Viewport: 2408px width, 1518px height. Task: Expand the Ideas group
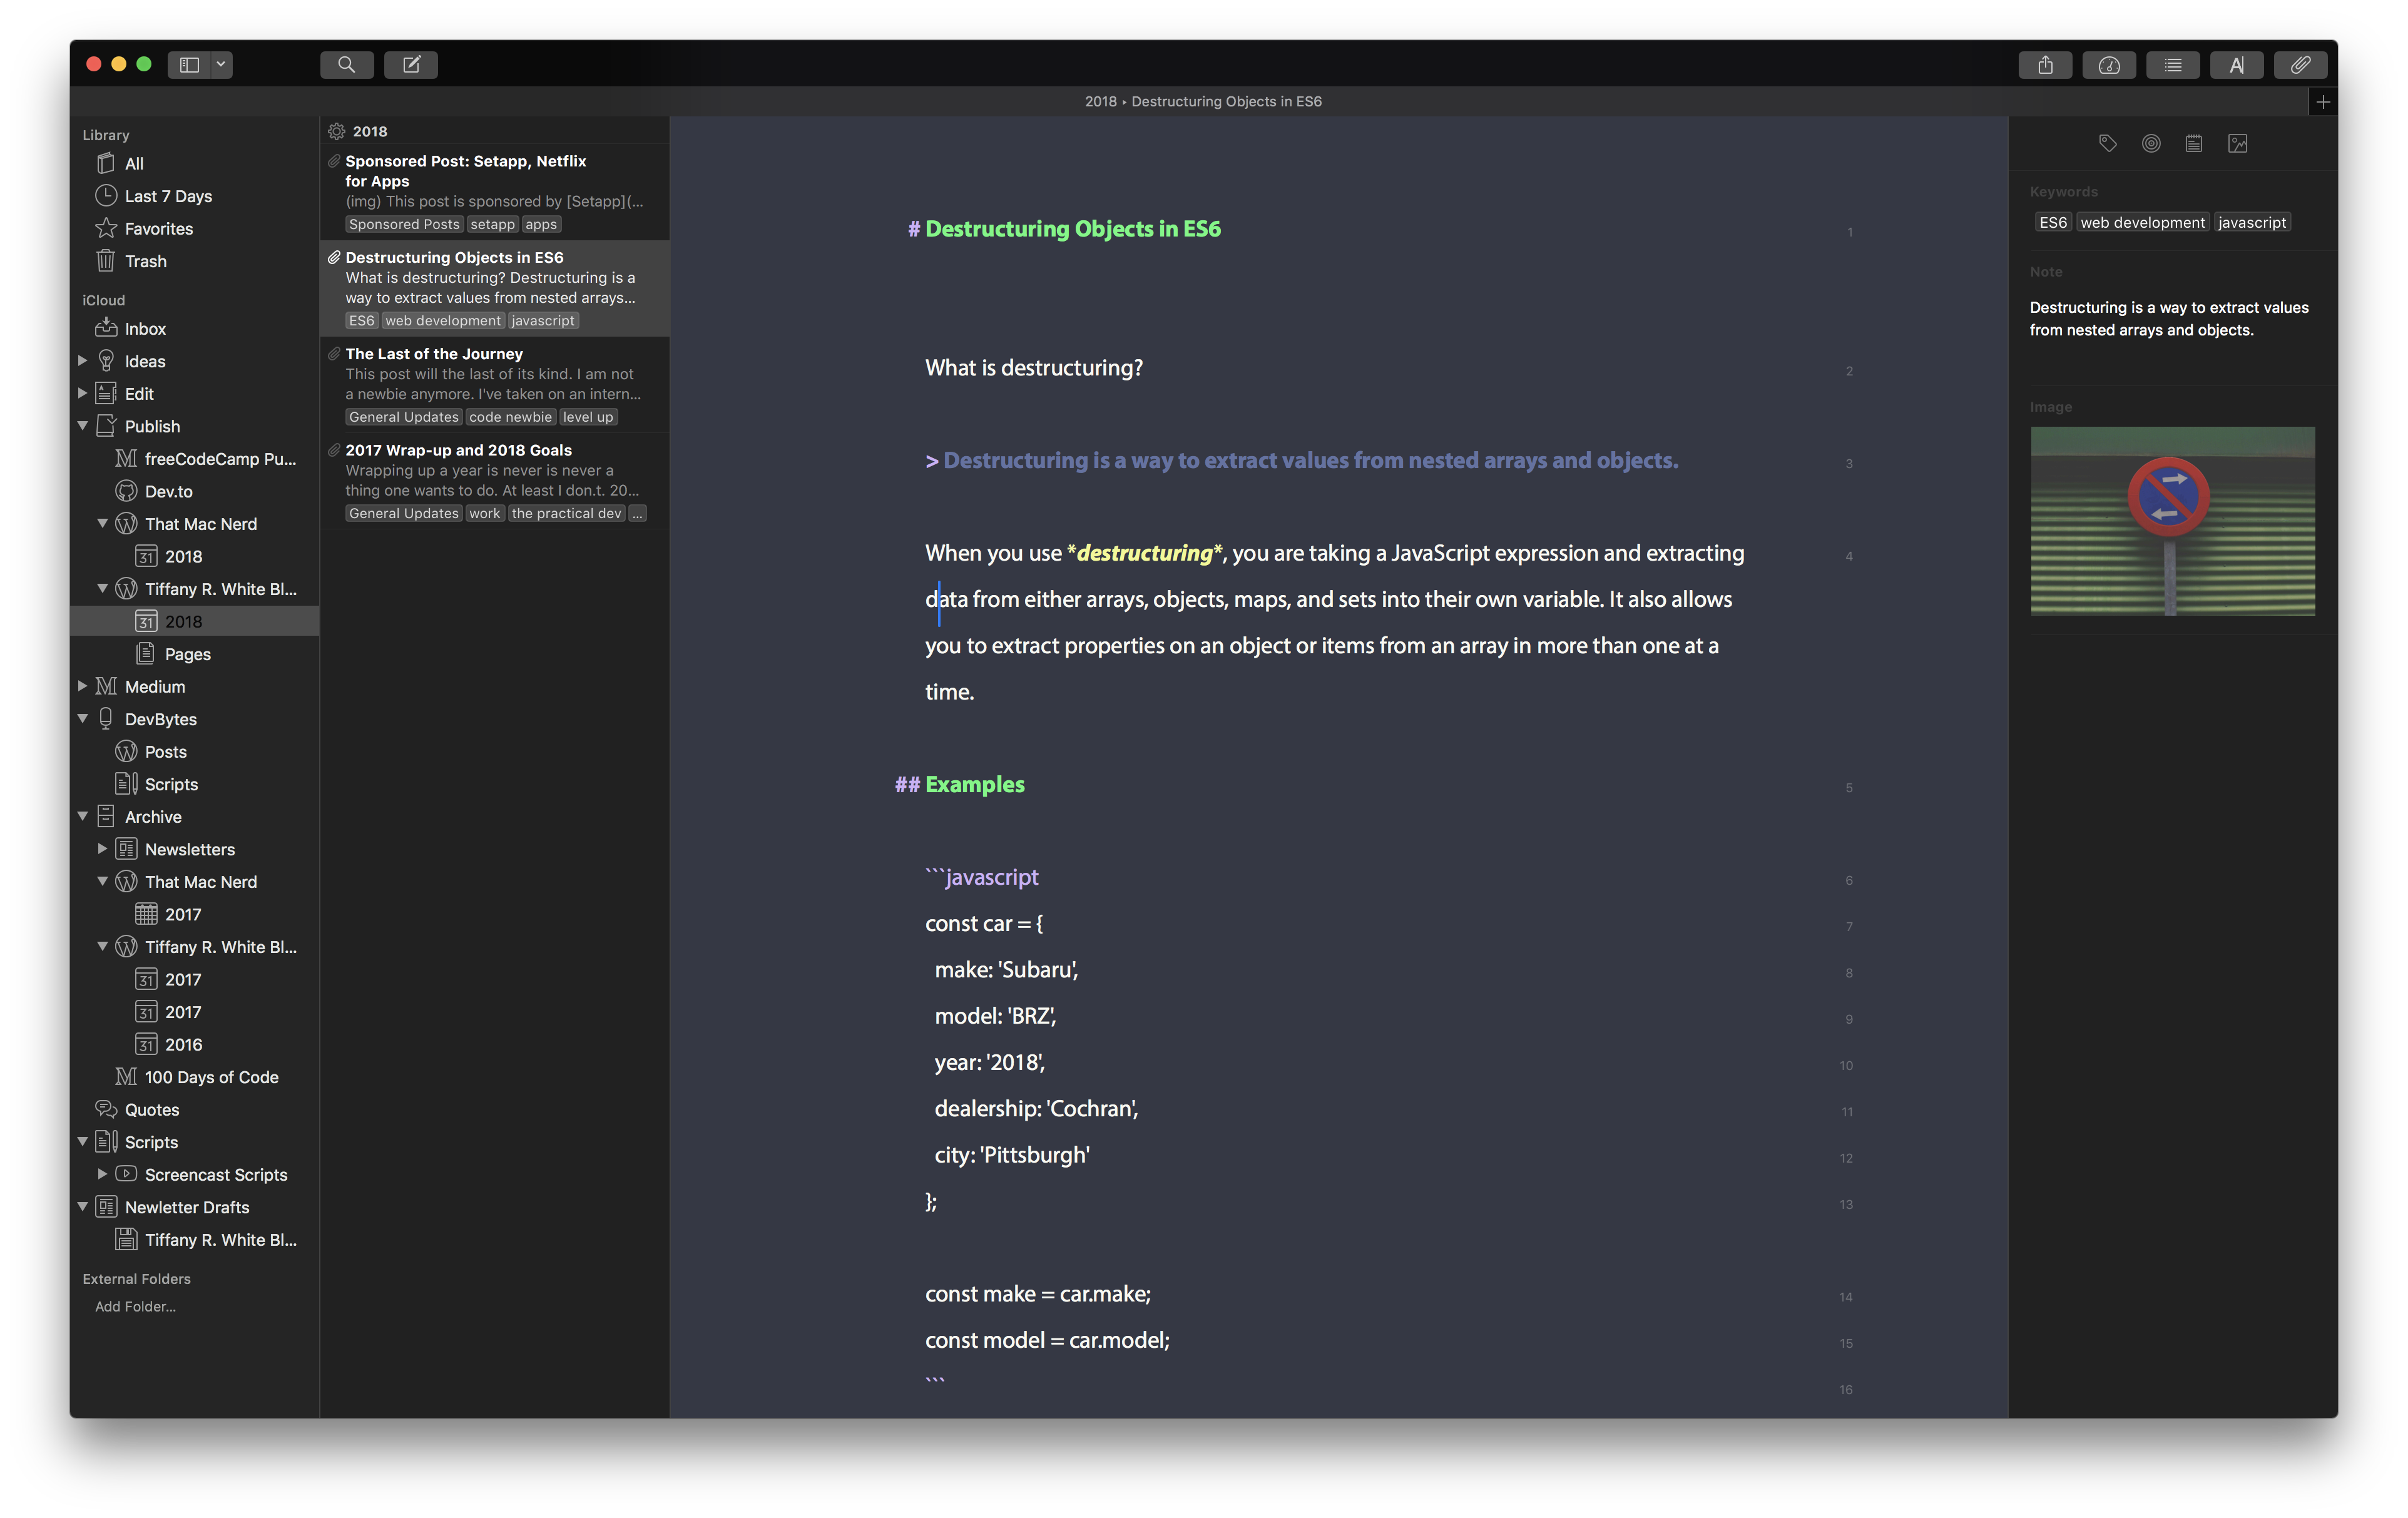[83, 361]
